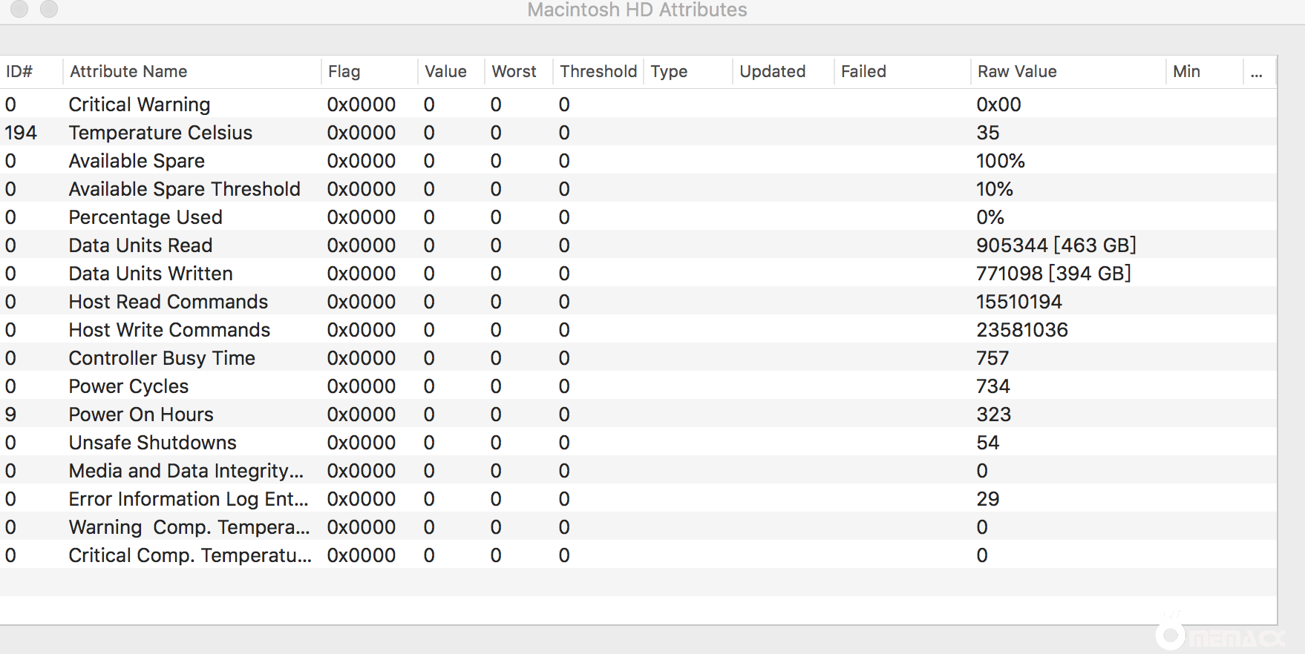
Task: Click raw value 0%
Action: (x=990, y=217)
